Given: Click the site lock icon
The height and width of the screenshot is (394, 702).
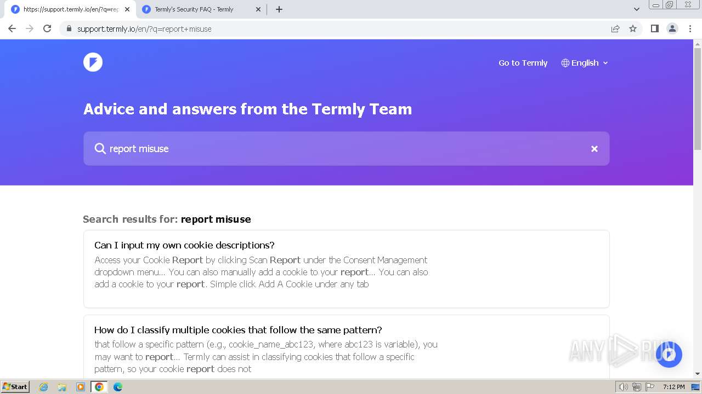Looking at the screenshot, I should [x=69, y=29].
